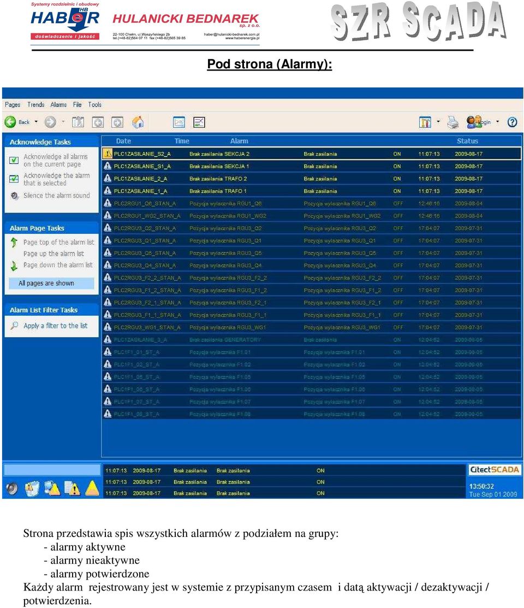Click the green down arrow page-down icon
524x608 pixels.
pyautogui.click(x=14, y=265)
